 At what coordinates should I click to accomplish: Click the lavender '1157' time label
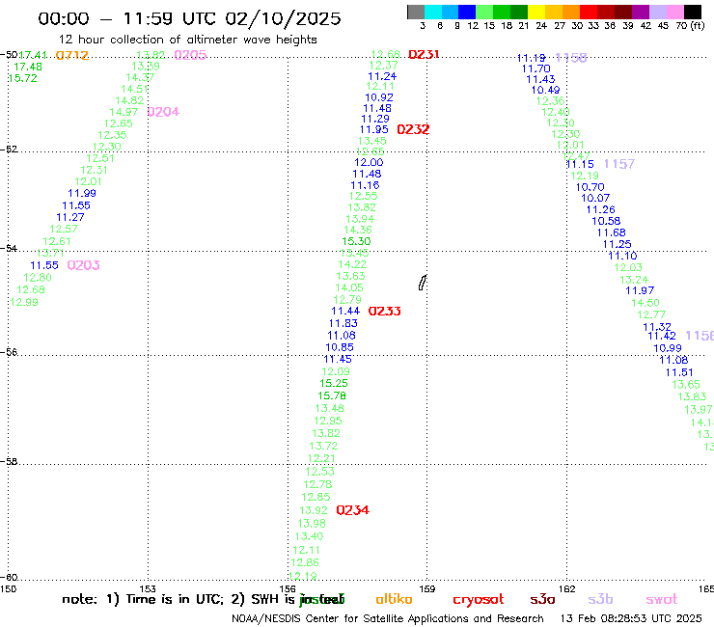[619, 164]
